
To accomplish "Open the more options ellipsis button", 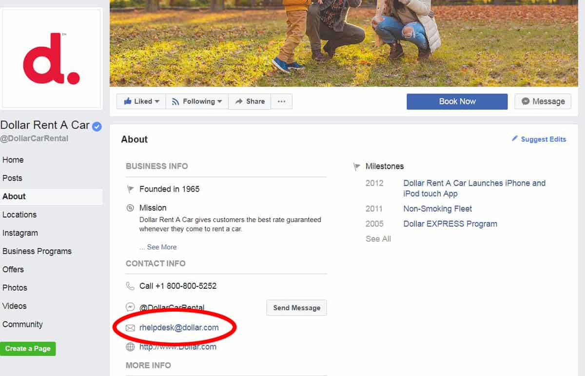I will (x=281, y=101).
